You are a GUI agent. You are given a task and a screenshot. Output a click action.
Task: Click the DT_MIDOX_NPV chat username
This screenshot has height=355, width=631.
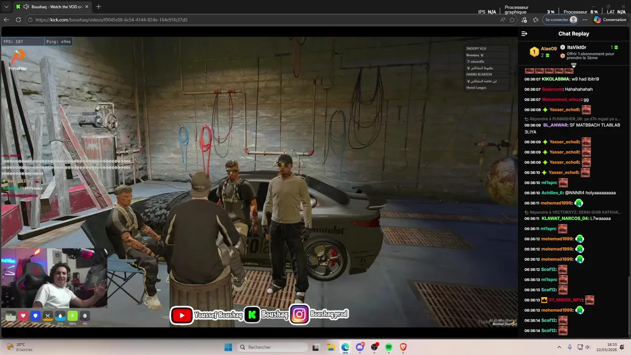565,300
